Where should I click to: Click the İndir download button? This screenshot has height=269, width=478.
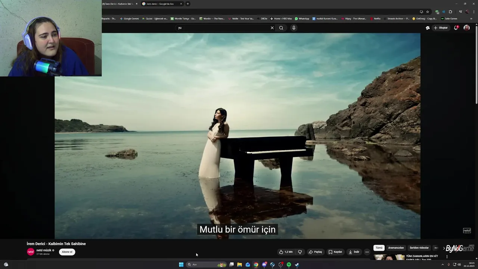[x=354, y=252]
